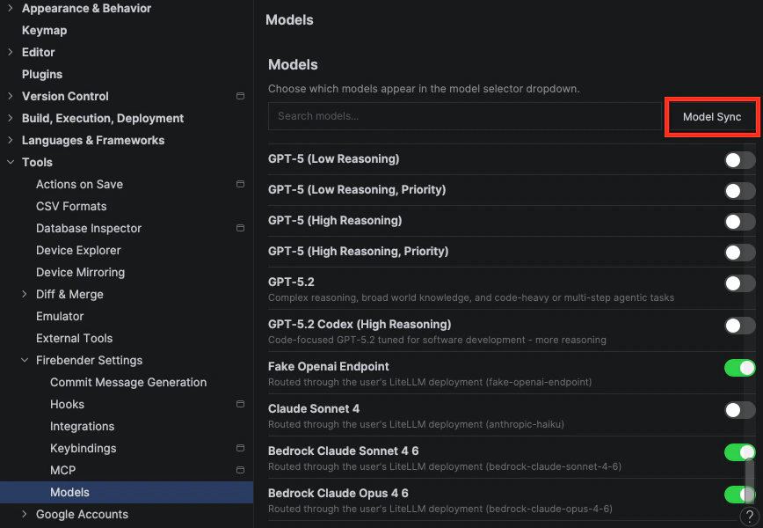
Task: Turn off Bedrock Claude Opus 4 6
Action: 739,495
